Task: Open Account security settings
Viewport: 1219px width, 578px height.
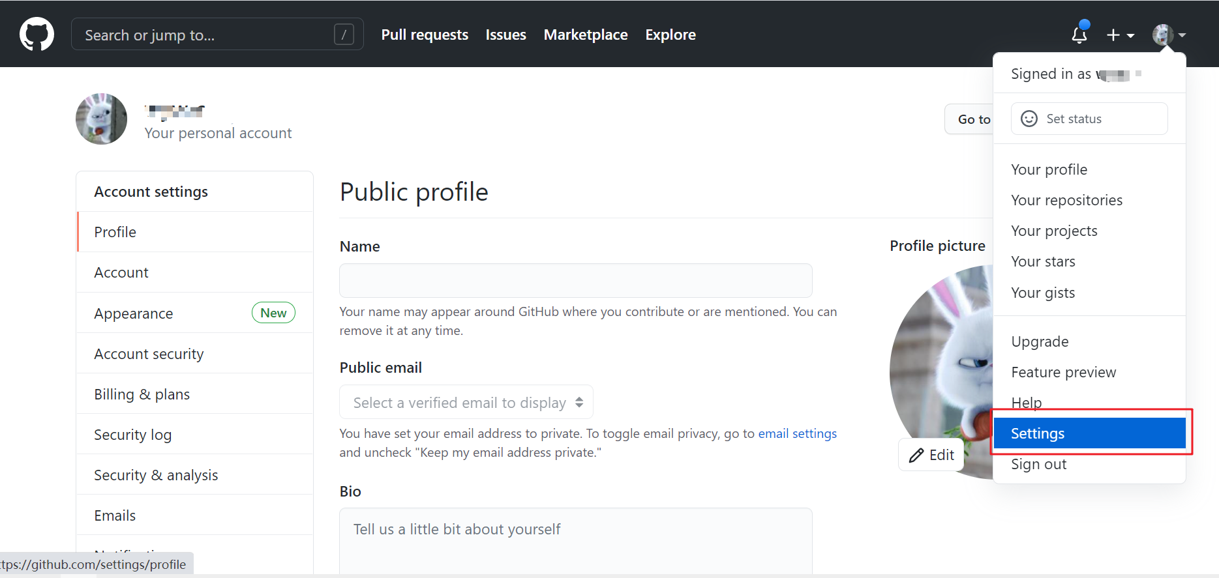Action: click(x=195, y=354)
